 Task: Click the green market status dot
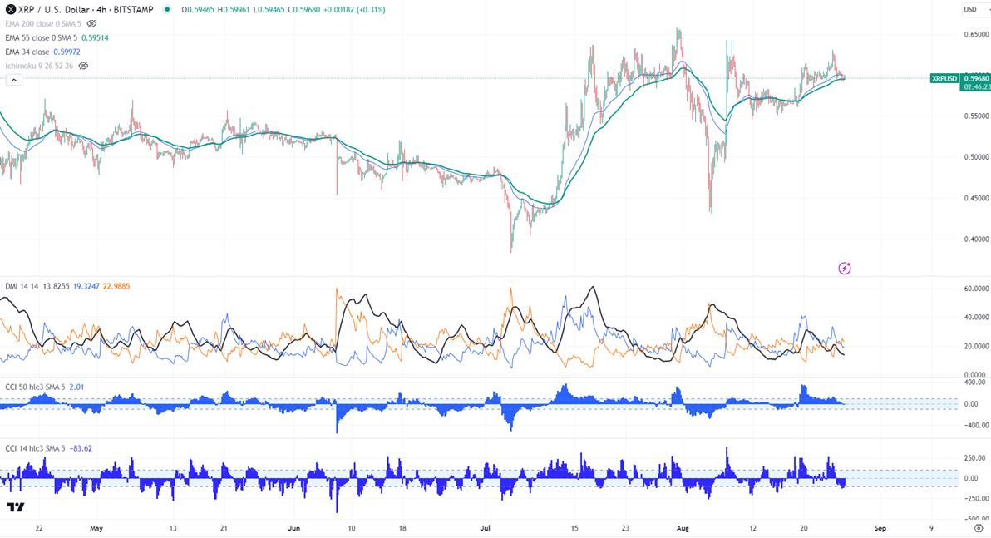pos(167,9)
